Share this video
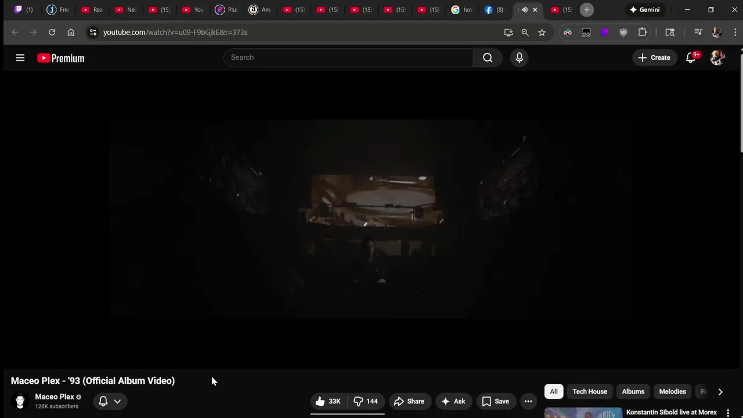 click(409, 401)
